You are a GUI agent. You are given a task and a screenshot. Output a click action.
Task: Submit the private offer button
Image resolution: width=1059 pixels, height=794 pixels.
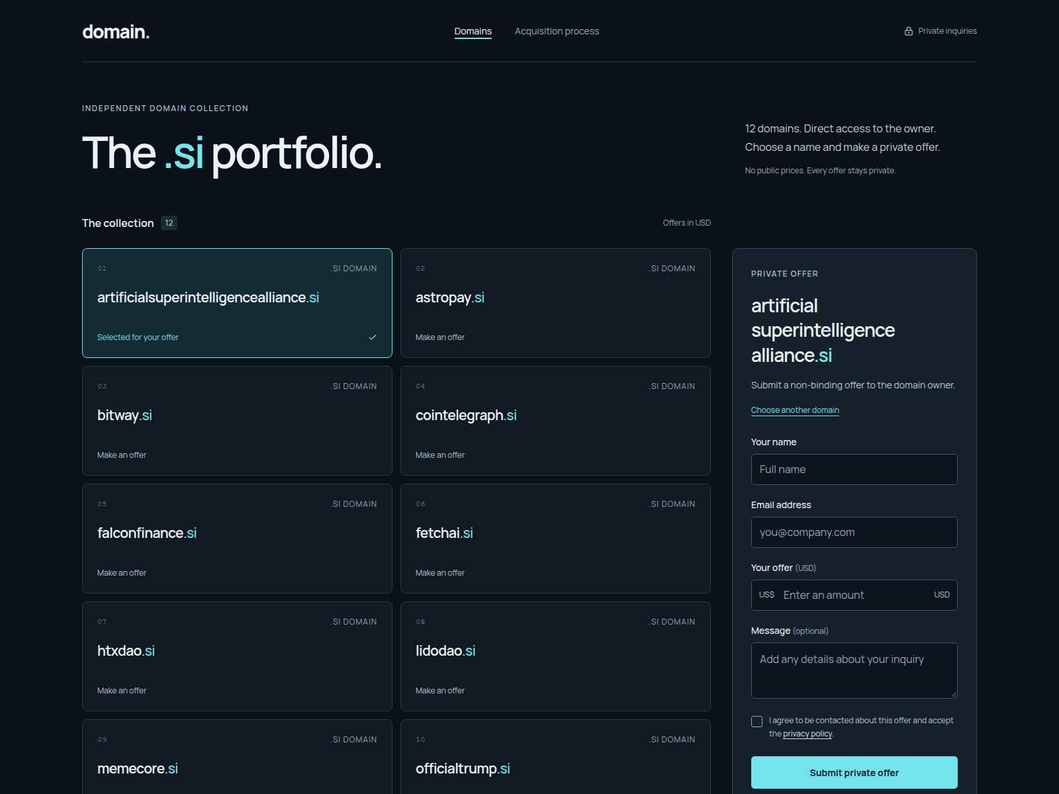[x=854, y=772]
